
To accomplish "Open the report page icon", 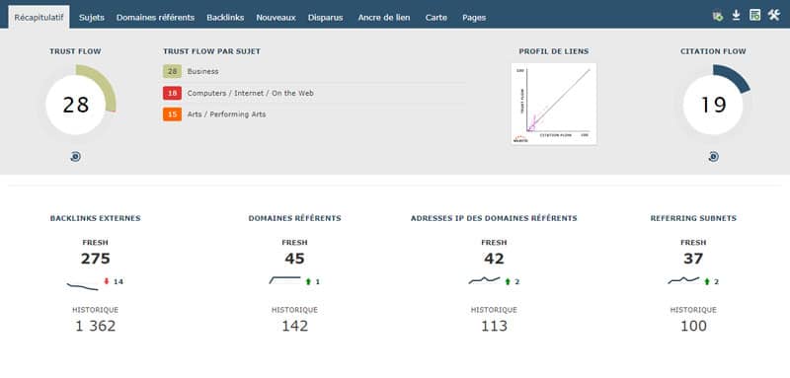I will [754, 15].
